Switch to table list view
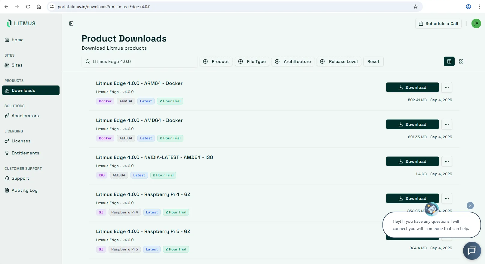485x264 pixels. click(x=449, y=61)
